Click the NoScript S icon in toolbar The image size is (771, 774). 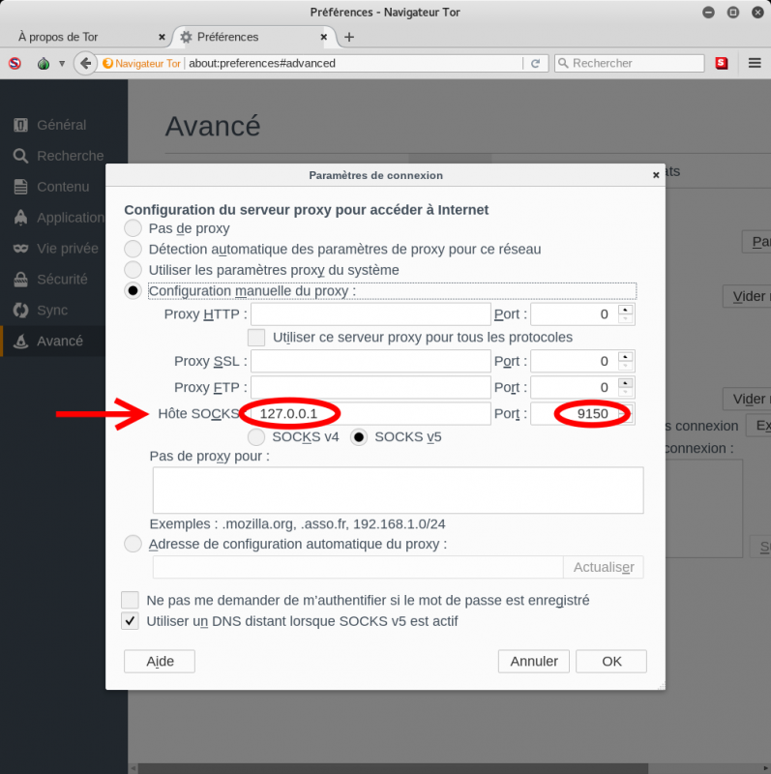[15, 63]
